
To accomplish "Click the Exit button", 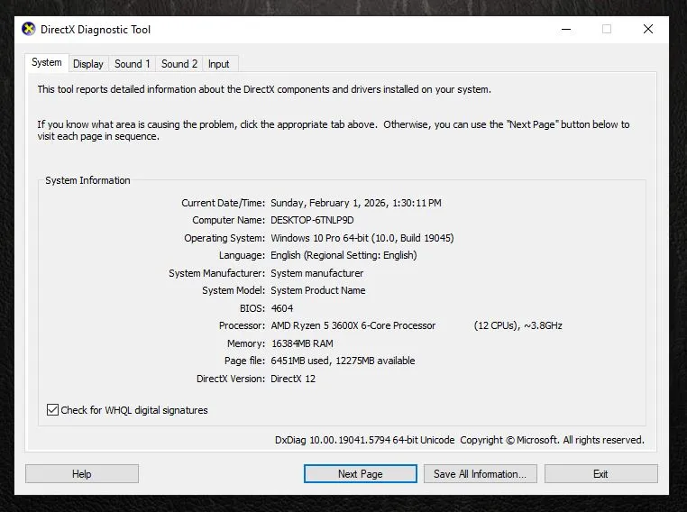I will 600,474.
